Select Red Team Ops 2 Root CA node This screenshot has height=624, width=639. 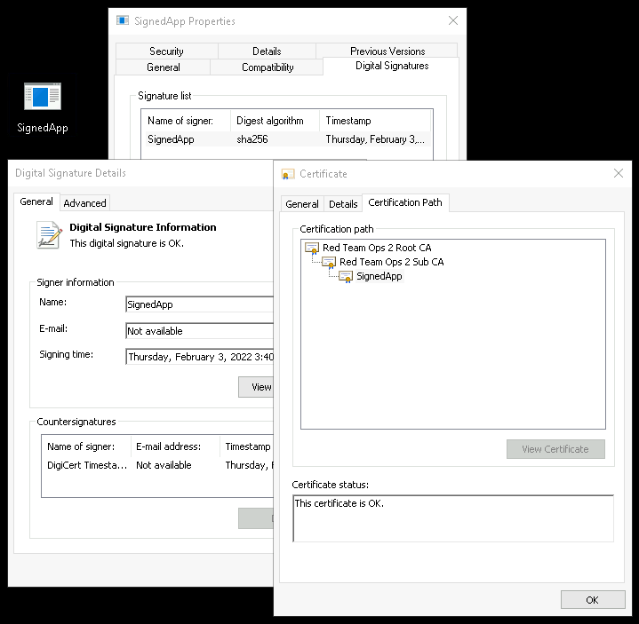(377, 249)
